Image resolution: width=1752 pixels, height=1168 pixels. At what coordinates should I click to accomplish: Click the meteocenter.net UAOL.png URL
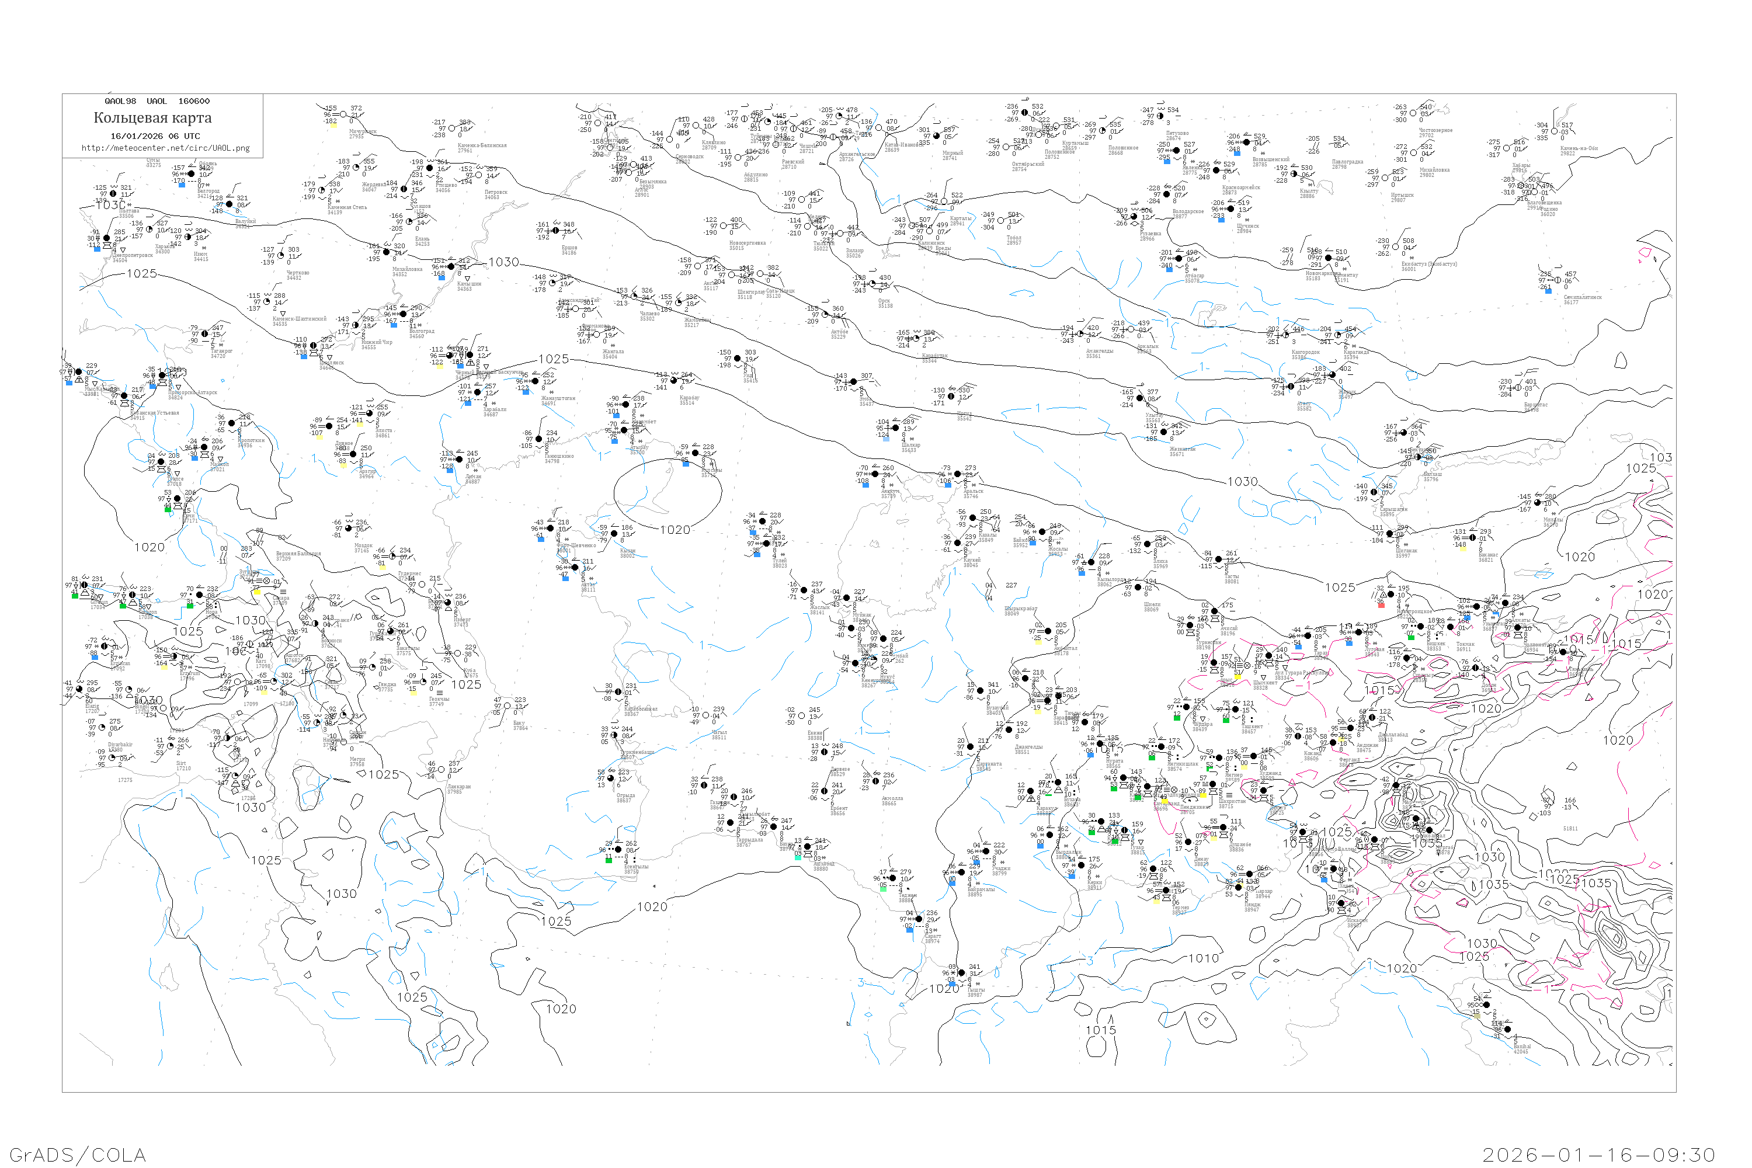165,148
